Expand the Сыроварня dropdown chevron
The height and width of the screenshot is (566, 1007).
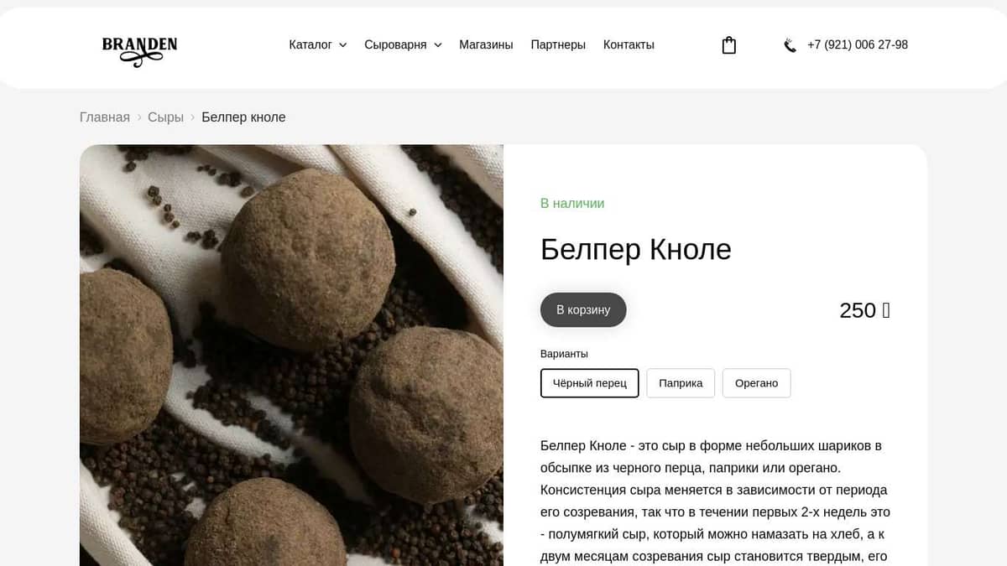click(437, 45)
